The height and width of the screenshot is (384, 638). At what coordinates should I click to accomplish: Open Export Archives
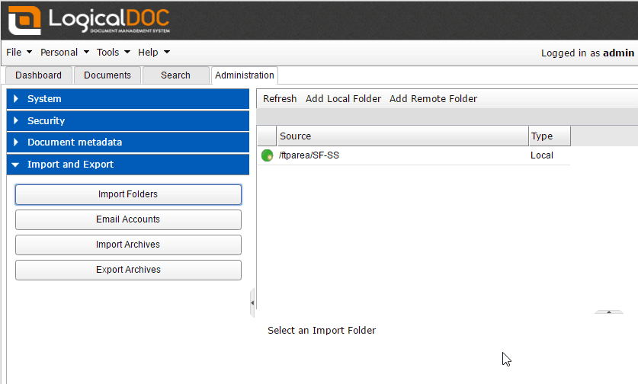click(x=128, y=270)
